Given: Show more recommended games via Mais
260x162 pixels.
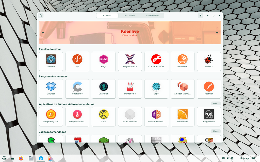Looking at the screenshot, I should coord(216,131).
